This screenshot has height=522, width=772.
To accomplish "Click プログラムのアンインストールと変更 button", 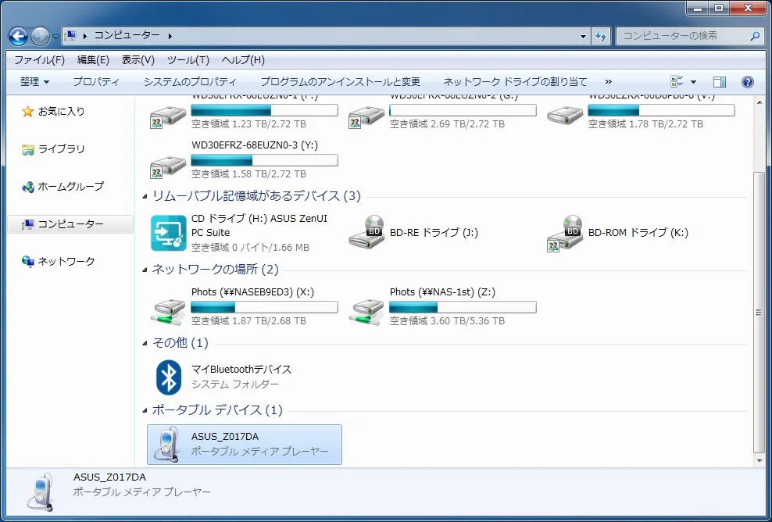I will 340,82.
